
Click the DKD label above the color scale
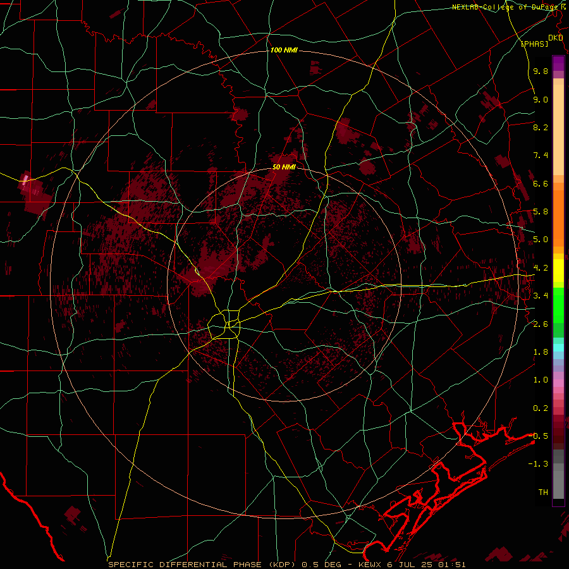click(555, 38)
